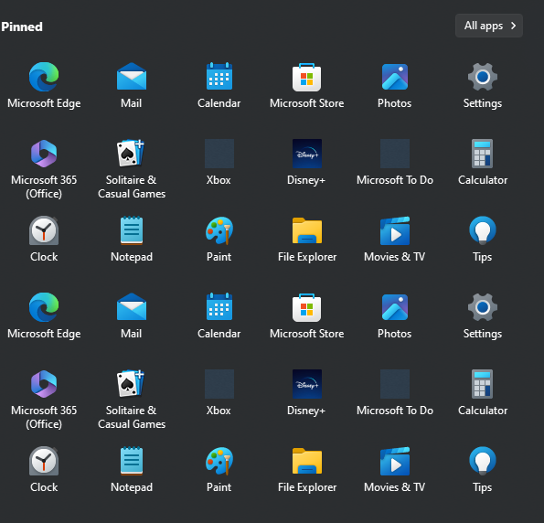The image size is (544, 523).
Task: Launch the lower Microsoft 365 (Office) icon
Action: point(44,384)
